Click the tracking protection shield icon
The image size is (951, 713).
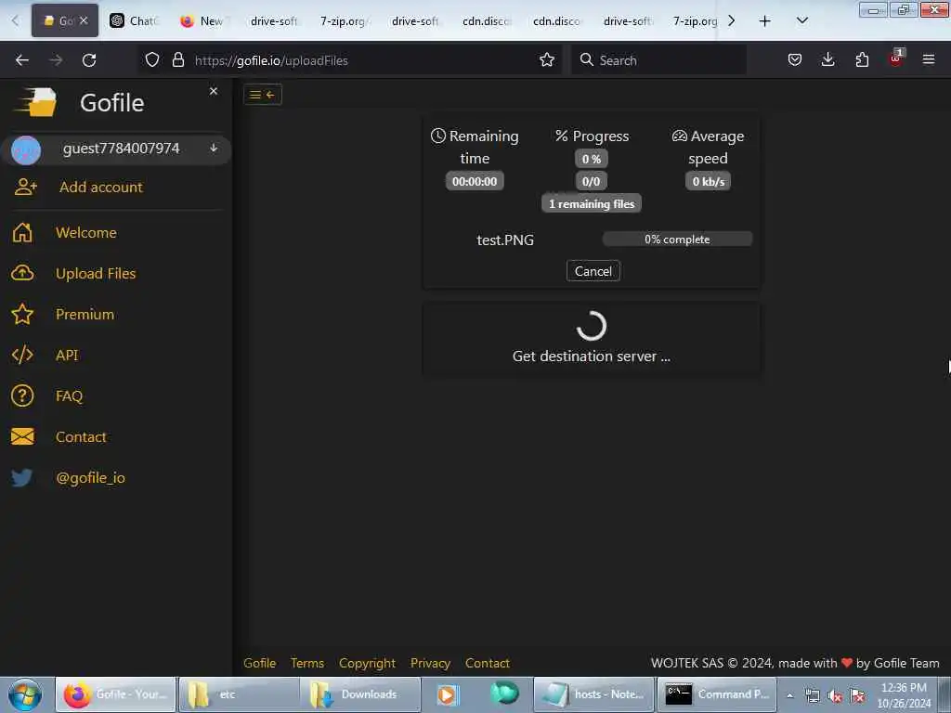[152, 60]
